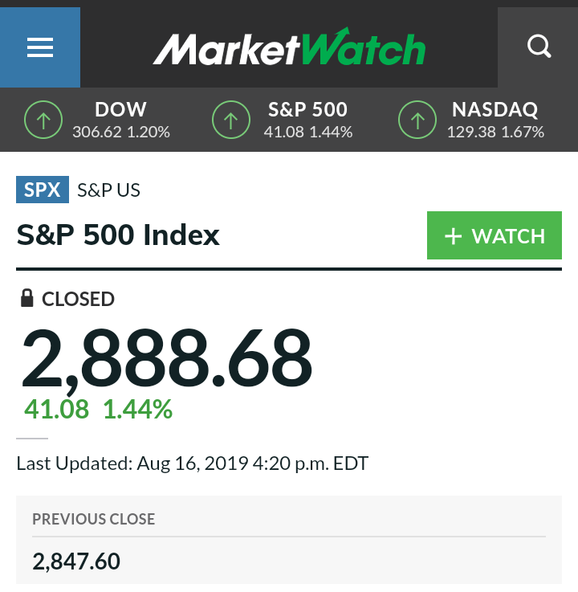
Task: Click the NASDAQ green up-arrow icon
Action: [418, 120]
